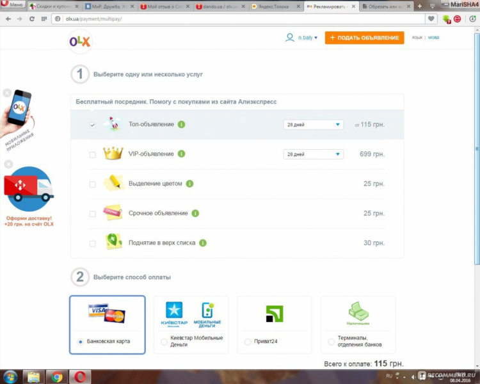This screenshot has height=384, width=480.
Task: Click the Топ-объявление rocket icon
Action: [x=112, y=124]
